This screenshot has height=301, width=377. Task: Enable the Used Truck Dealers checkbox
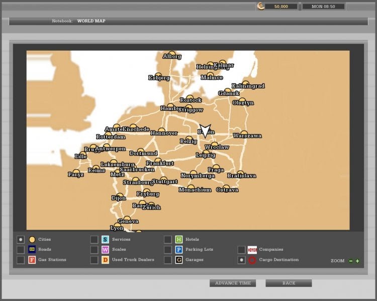pos(95,260)
